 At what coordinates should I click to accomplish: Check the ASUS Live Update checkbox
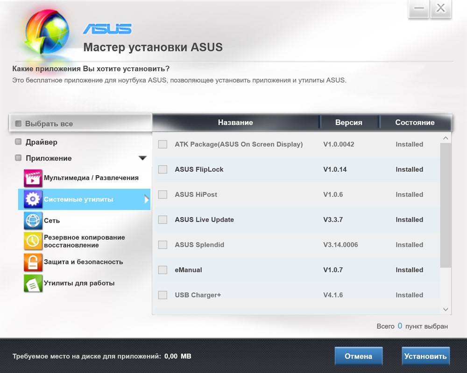tap(163, 220)
